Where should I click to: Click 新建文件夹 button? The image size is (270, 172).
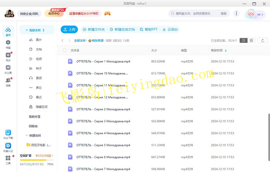click(x=94, y=29)
